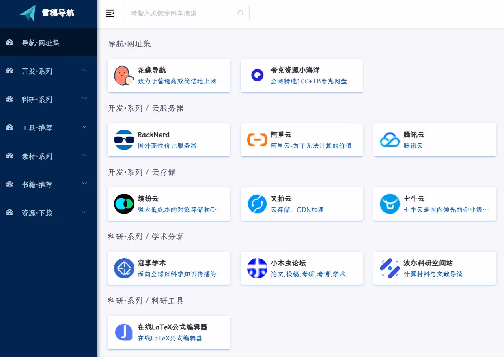Open the 寇享学术 card title
504x357 pixels.
[x=152, y=263]
